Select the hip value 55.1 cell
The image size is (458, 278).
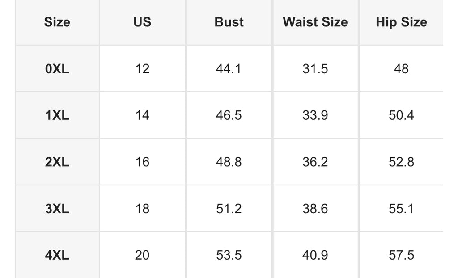[401, 208]
